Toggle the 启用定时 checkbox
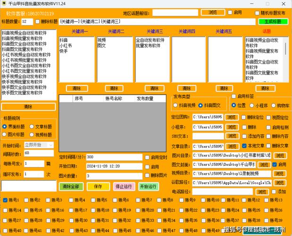The image size is (292, 236). (x=148, y=157)
